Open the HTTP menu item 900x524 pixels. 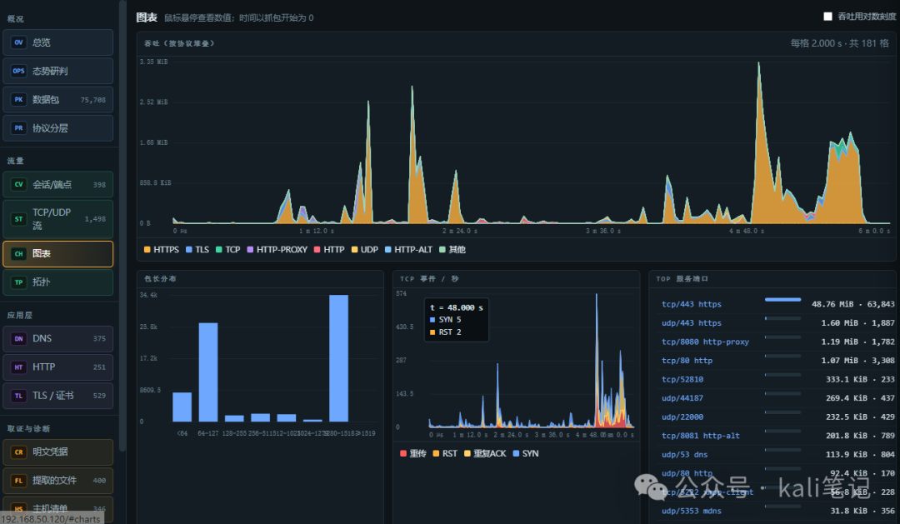58,367
